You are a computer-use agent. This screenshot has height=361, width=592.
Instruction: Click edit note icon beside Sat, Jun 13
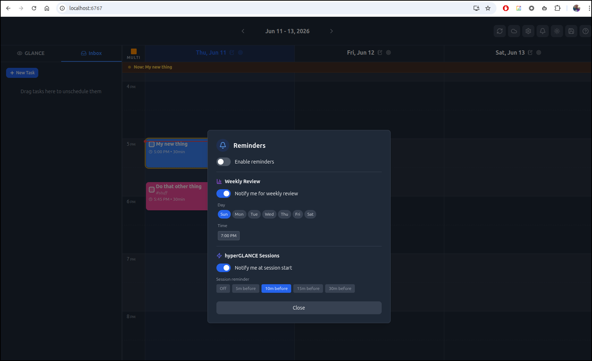pyautogui.click(x=530, y=52)
